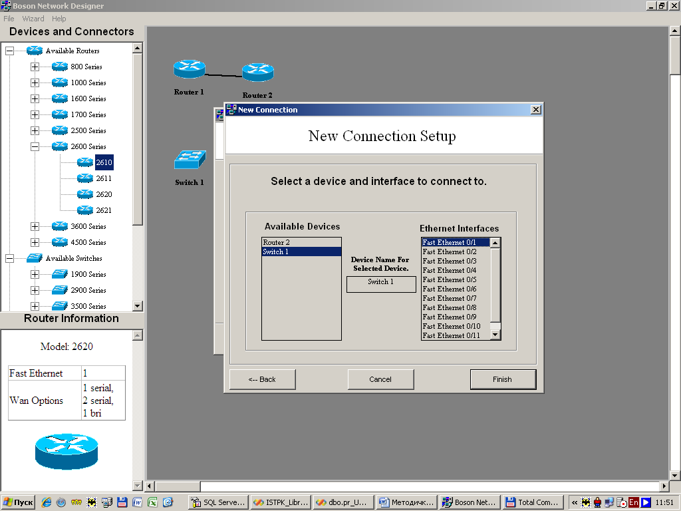Viewport: 681px width, 511px height.
Task: Choose Router 2 in Available Devices
Action: (301, 242)
